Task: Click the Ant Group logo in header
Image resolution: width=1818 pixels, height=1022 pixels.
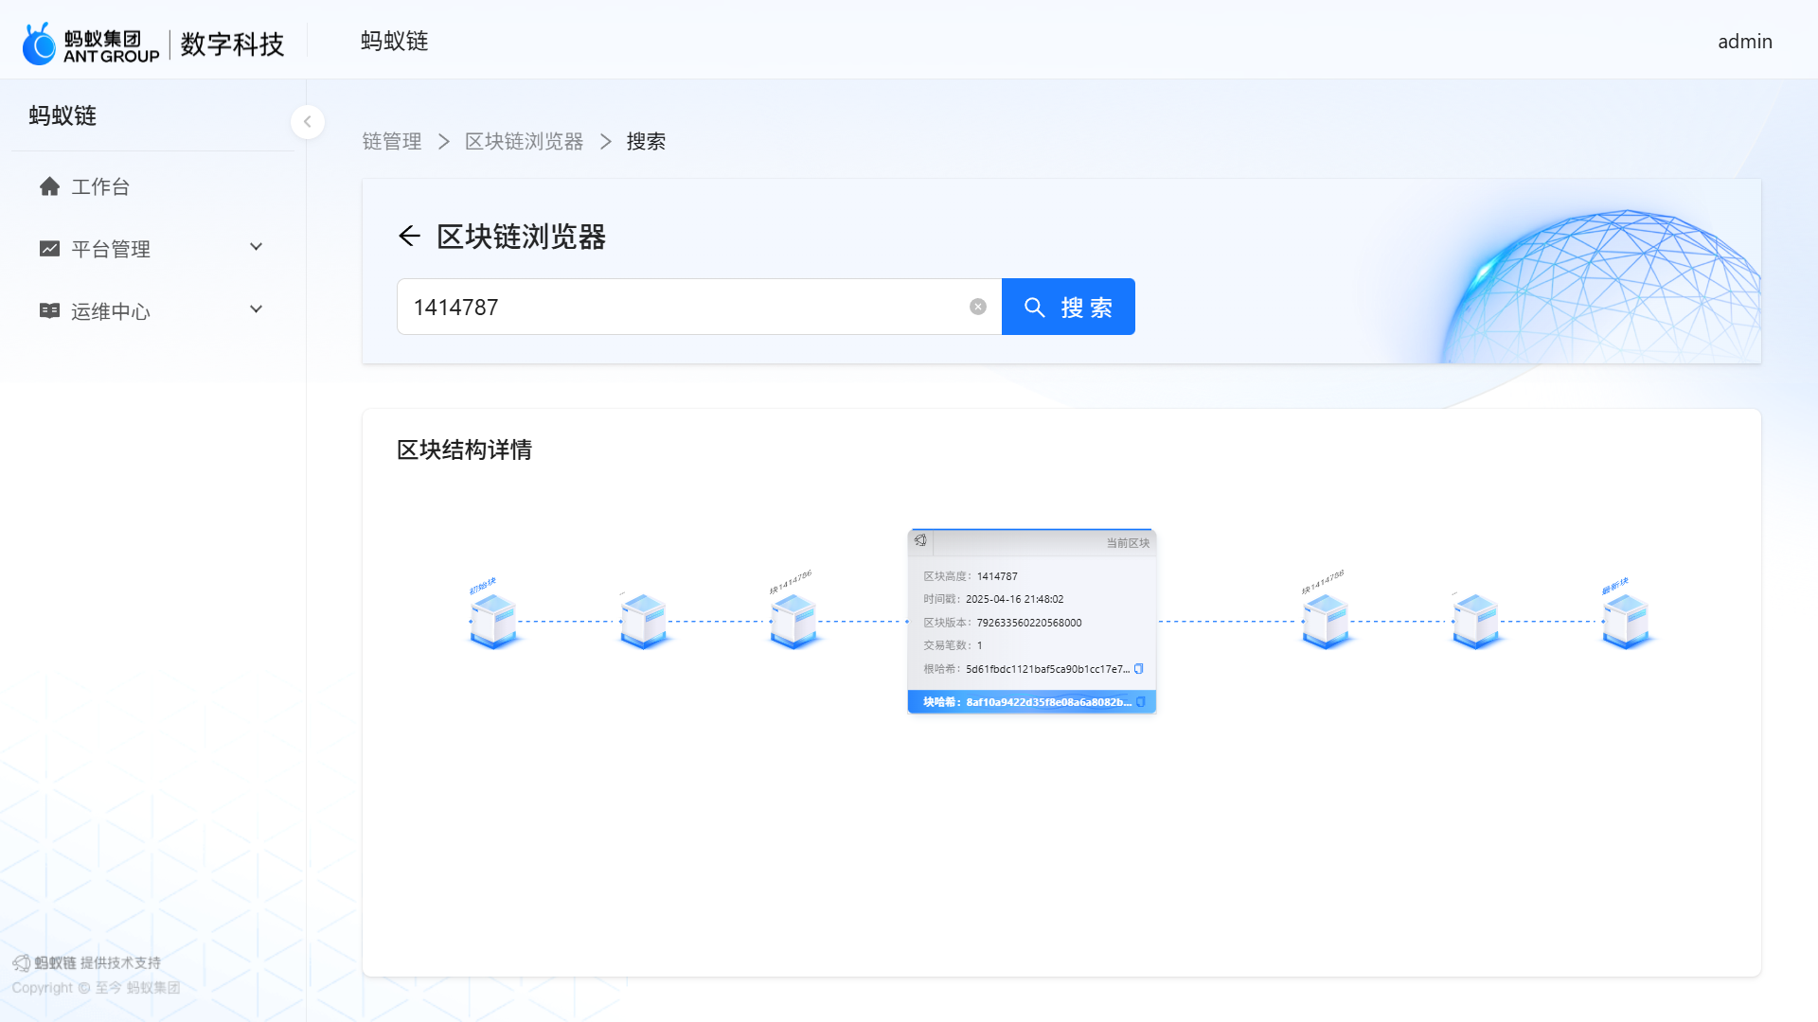Action: click(92, 44)
